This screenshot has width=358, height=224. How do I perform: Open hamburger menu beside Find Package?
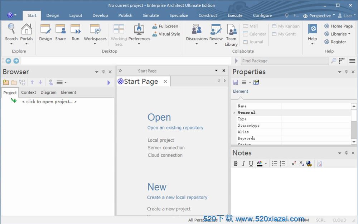click(352, 61)
